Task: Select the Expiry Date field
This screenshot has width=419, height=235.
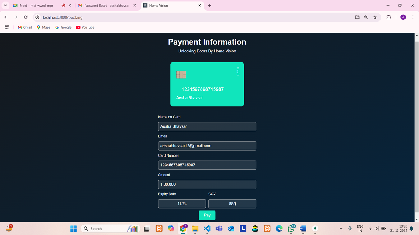Action: click(182, 204)
